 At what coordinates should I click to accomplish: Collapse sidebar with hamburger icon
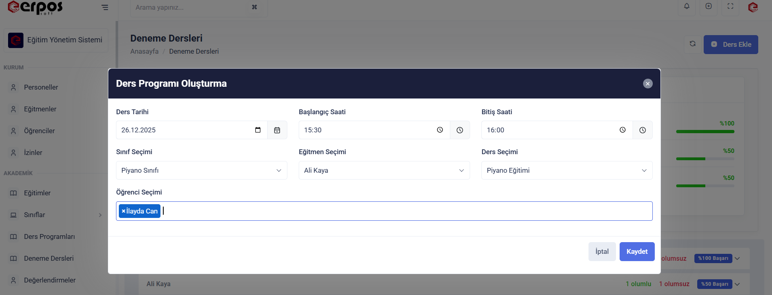[x=105, y=7]
